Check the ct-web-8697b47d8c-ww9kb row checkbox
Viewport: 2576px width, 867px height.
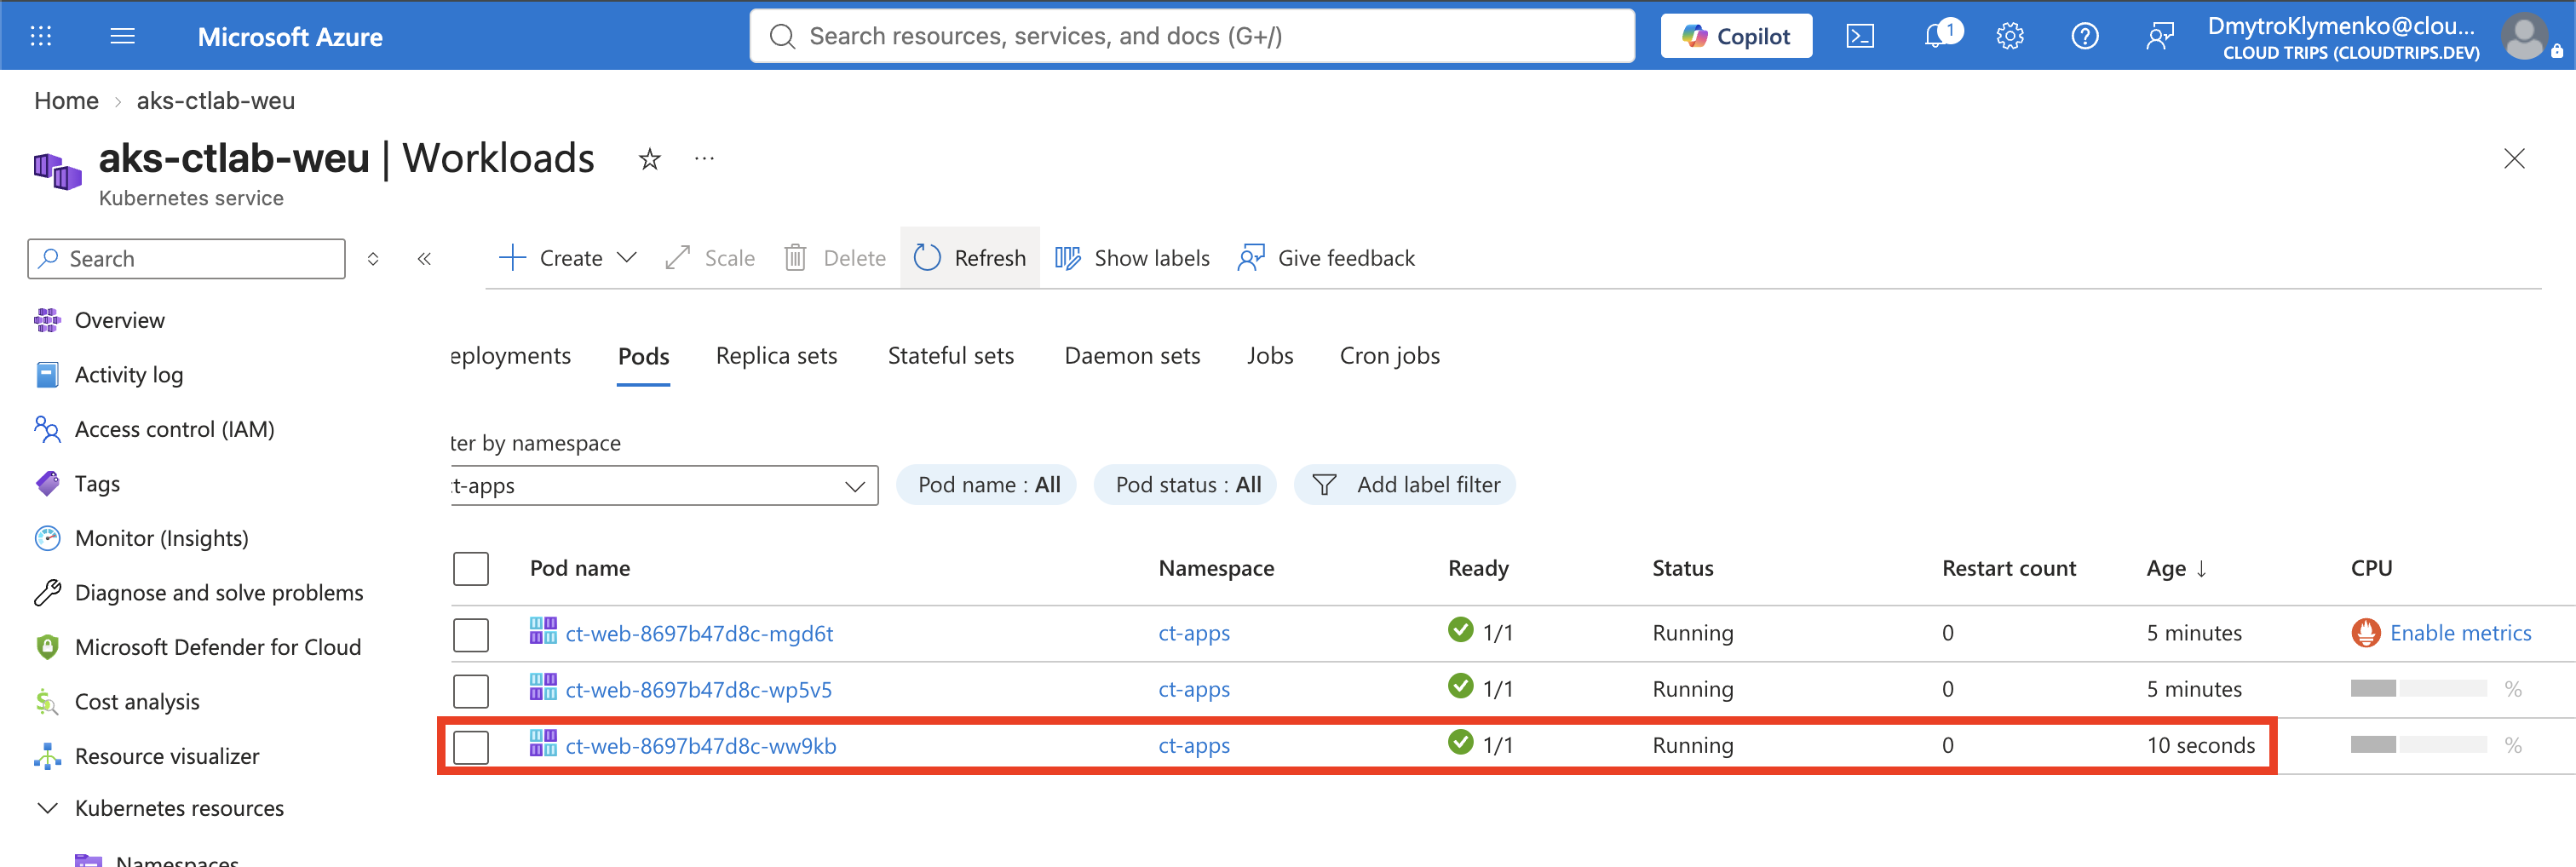(471, 746)
